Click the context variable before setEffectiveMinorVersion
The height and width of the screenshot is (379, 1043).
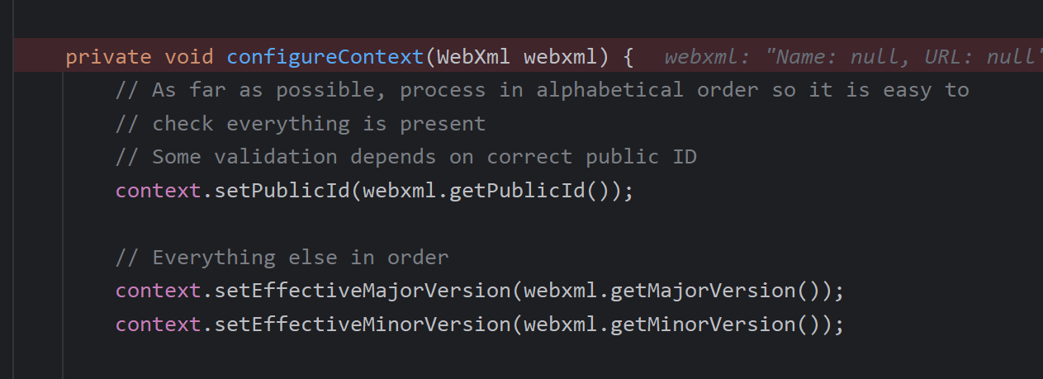pos(159,324)
